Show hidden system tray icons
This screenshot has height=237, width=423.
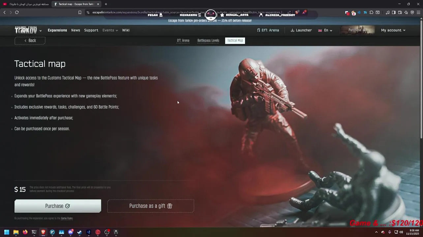[x=376, y=232]
